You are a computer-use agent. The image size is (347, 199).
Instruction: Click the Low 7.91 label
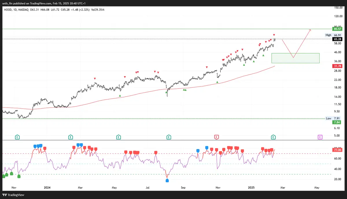pos(333,118)
